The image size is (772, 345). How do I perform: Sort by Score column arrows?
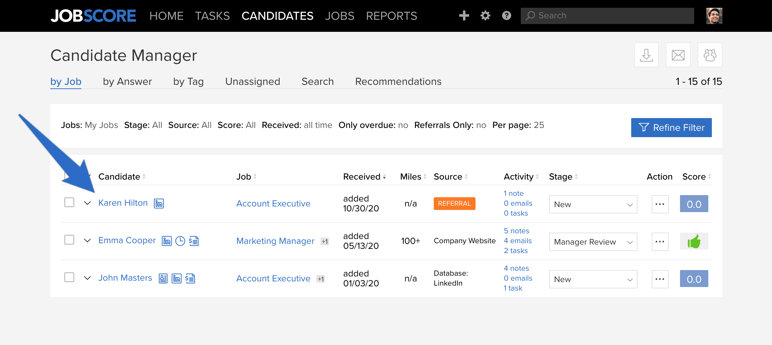[709, 176]
